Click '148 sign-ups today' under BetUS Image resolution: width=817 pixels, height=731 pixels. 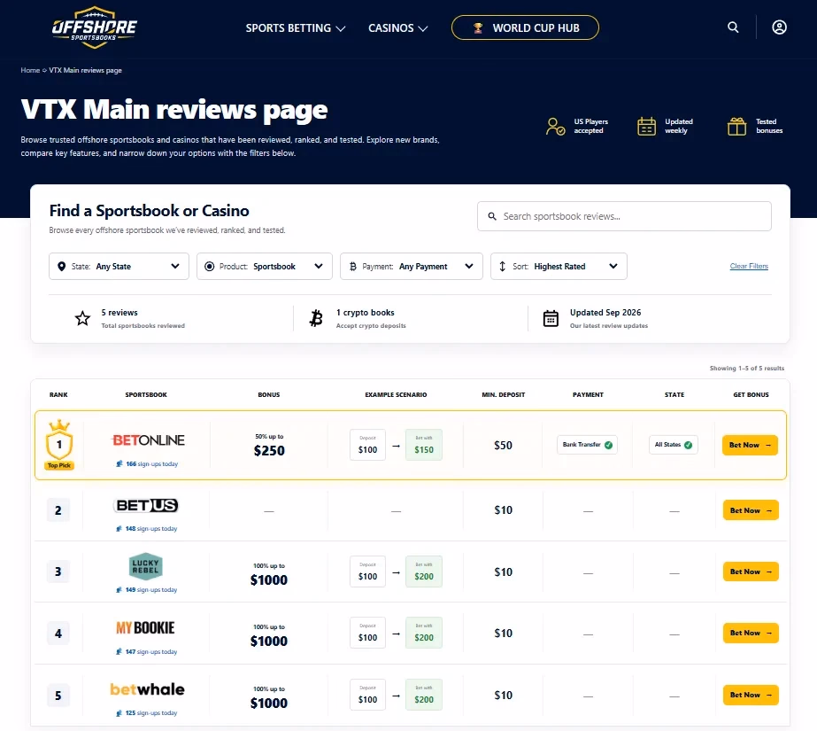(146, 529)
